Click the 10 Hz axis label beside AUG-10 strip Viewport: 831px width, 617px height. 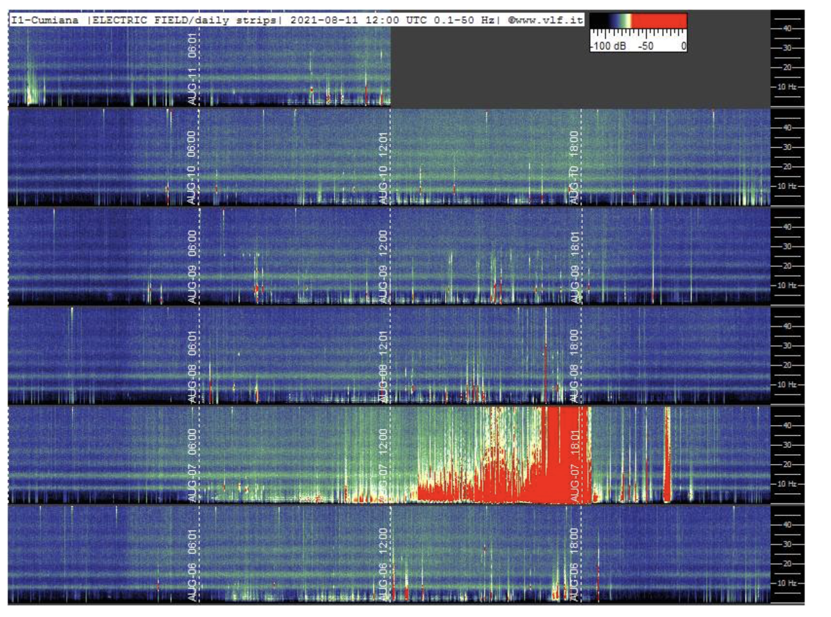point(787,186)
